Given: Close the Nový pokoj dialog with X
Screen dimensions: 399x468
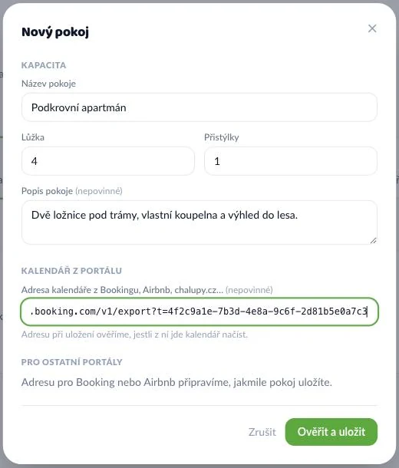Looking at the screenshot, I should tap(372, 28).
